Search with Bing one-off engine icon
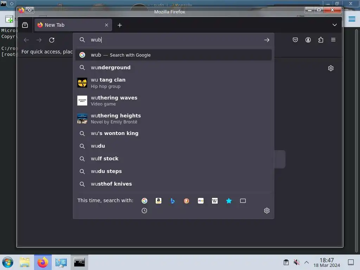 pos(173,201)
